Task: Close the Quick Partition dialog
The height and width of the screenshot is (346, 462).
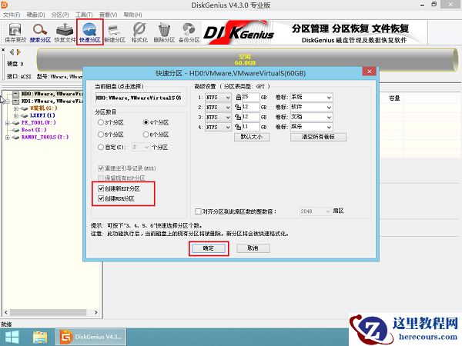Action: point(369,72)
